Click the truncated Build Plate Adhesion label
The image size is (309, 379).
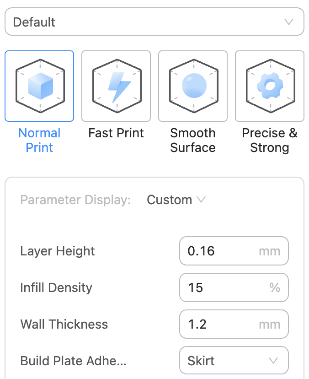pyautogui.click(x=73, y=361)
